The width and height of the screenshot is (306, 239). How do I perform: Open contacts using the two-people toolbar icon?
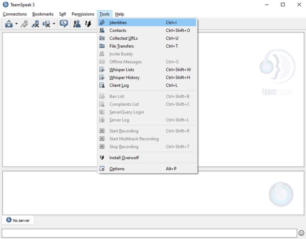pyautogui.click(x=77, y=24)
